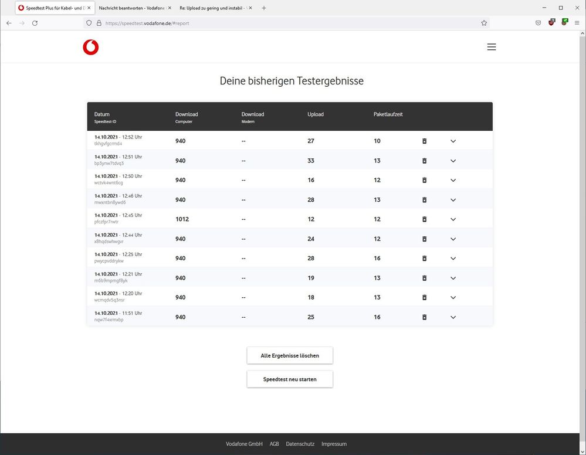Open the green-badged extension icon
Screen dimensions: 586x455
[565, 22]
